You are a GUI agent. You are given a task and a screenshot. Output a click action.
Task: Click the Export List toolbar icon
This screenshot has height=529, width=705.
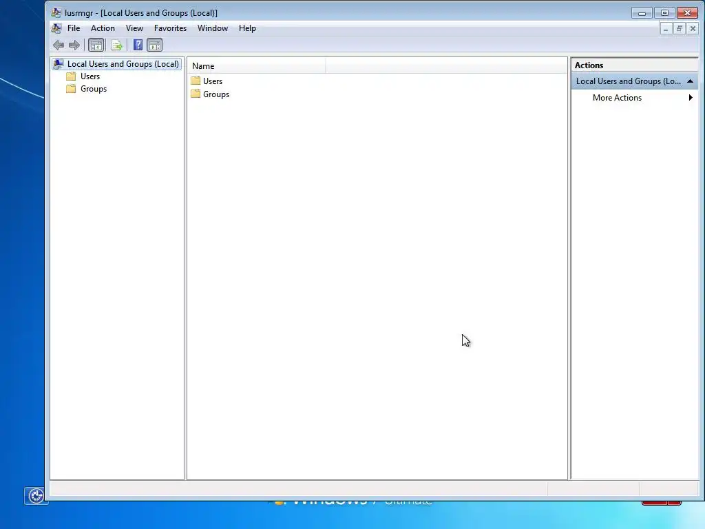point(117,45)
